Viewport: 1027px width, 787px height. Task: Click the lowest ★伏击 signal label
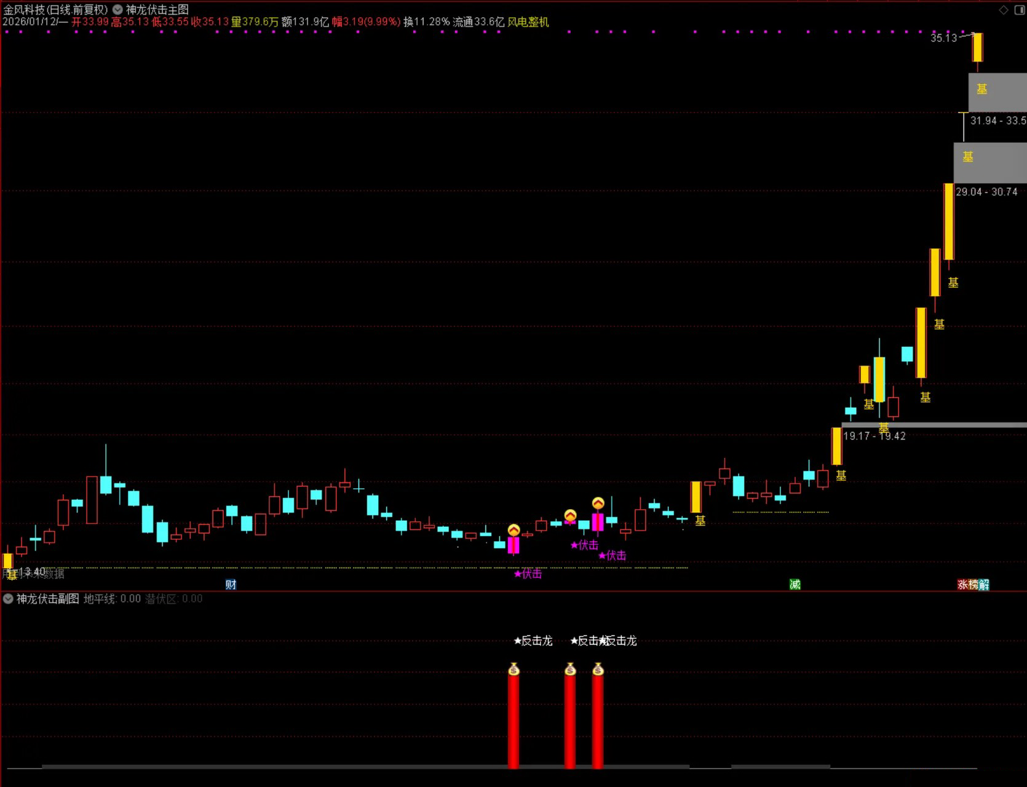(528, 574)
